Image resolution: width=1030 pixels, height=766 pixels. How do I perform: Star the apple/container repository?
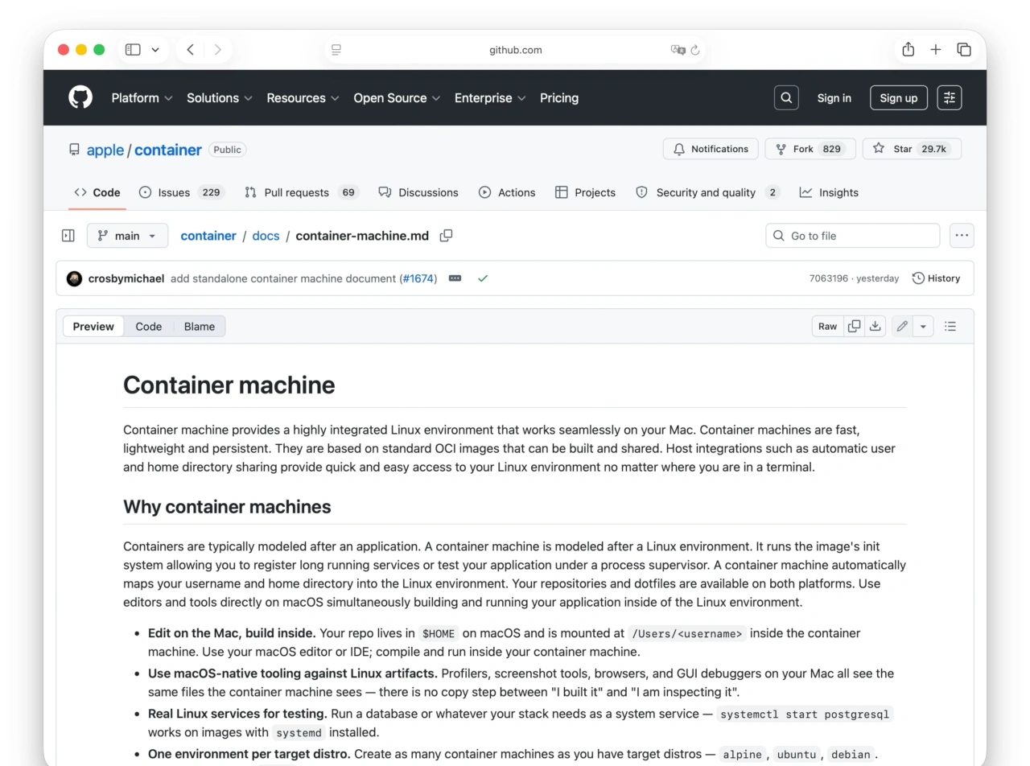(x=912, y=149)
